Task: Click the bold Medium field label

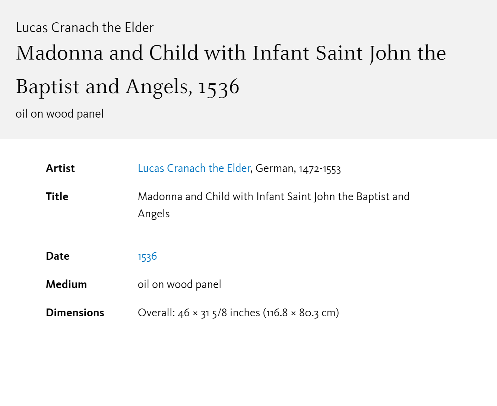Action: click(66, 284)
